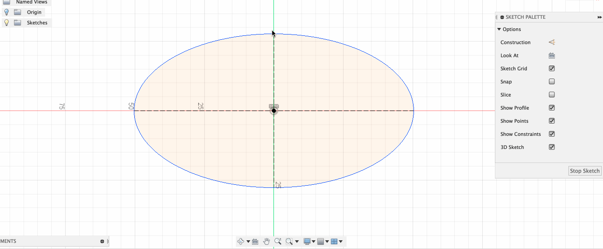Open the Display Settings dropdown arrow
The width and height of the screenshot is (603, 249).
[x=313, y=242]
